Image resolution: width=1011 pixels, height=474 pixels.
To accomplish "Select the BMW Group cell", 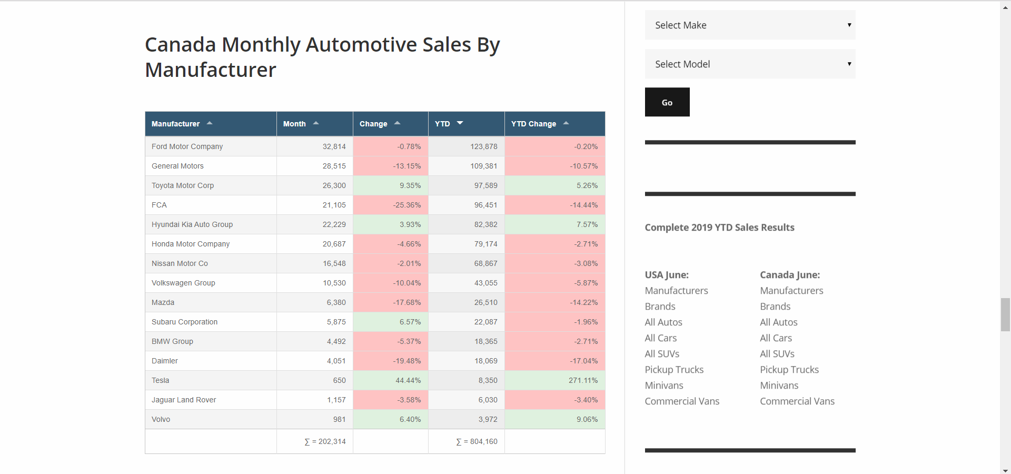I will [211, 341].
